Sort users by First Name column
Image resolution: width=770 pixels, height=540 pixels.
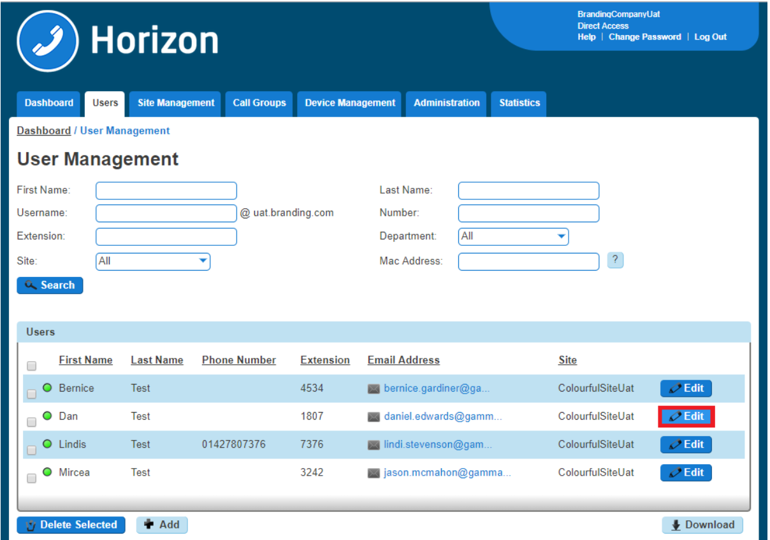click(x=85, y=360)
